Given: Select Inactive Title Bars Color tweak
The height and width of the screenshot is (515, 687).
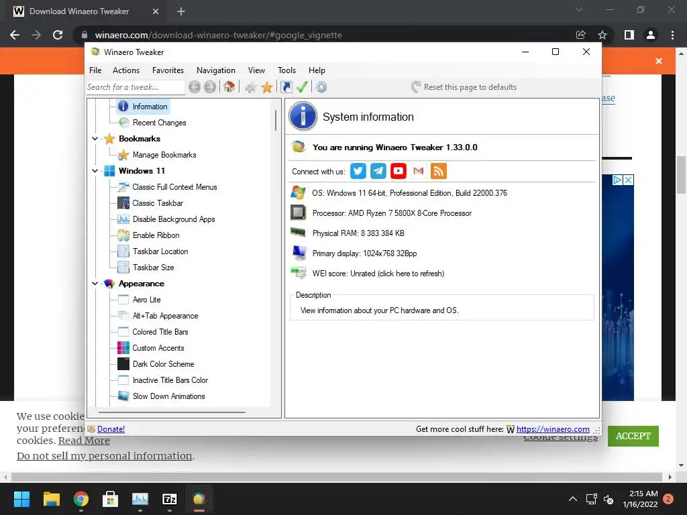Looking at the screenshot, I should 170,381.
